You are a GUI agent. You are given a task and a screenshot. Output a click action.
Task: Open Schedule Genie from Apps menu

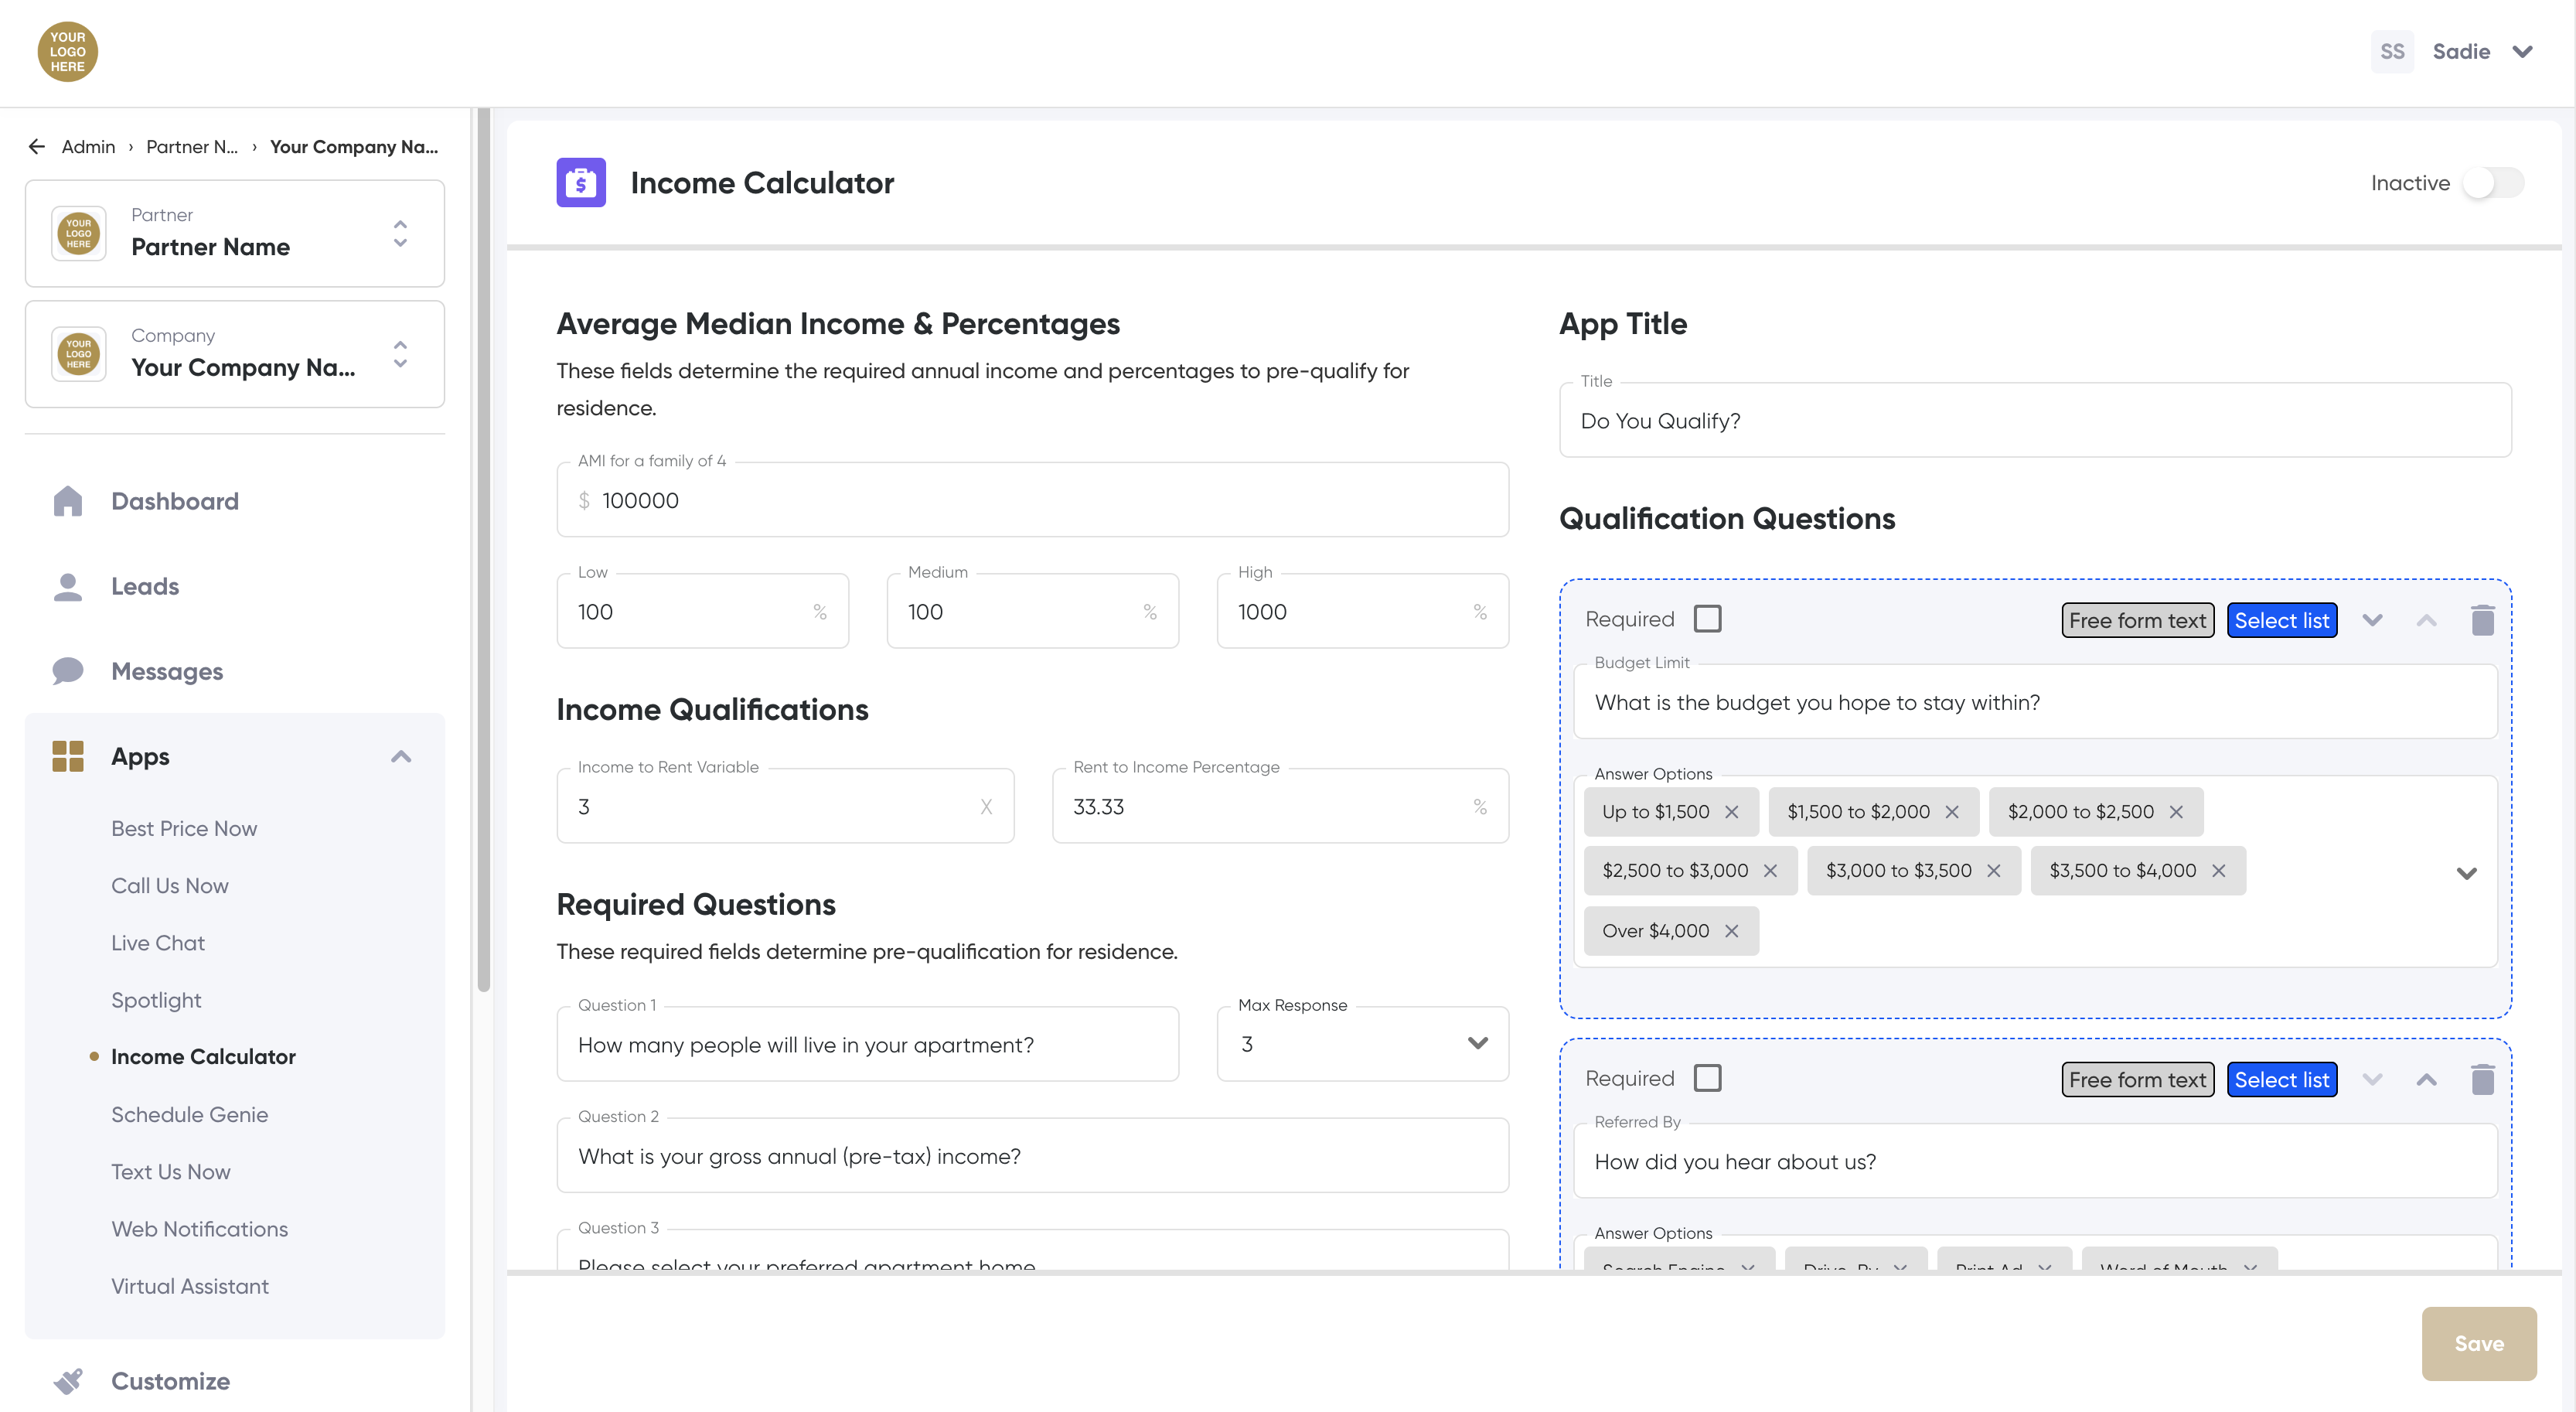coord(189,1114)
